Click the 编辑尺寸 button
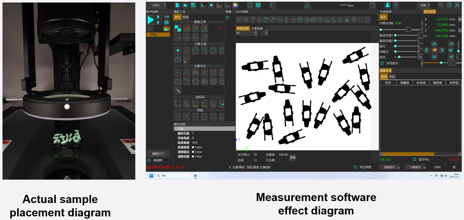Screen dimensions: 464x220 158,154
